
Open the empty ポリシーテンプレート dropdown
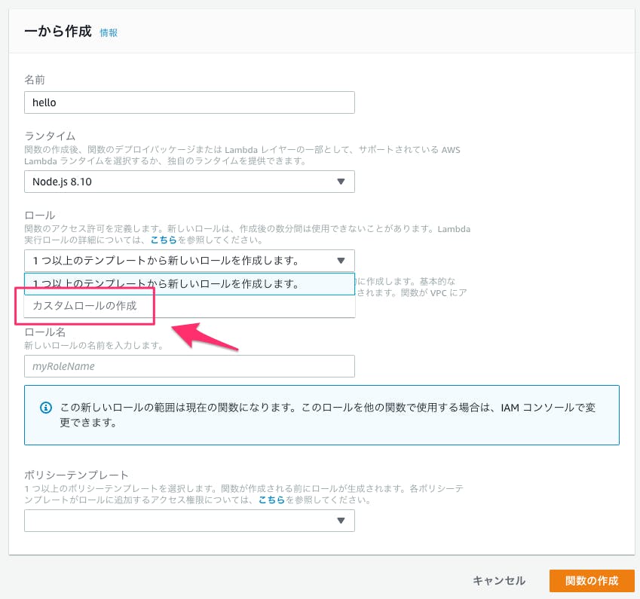click(188, 520)
